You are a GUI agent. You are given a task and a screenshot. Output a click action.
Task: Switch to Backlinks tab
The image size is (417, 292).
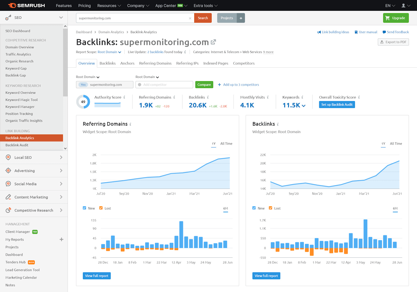(107, 63)
